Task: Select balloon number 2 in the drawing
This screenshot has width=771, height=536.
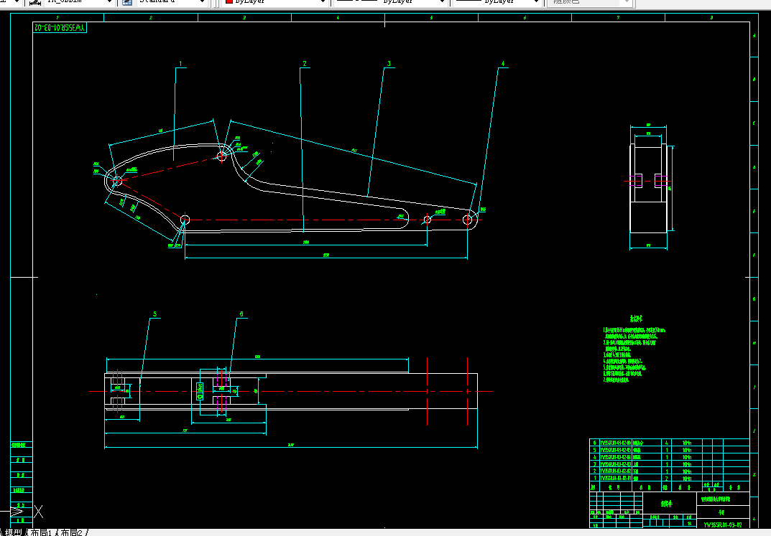Action: click(305, 64)
